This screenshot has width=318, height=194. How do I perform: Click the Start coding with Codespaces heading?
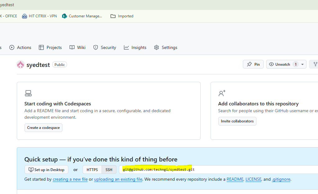[x=57, y=104]
